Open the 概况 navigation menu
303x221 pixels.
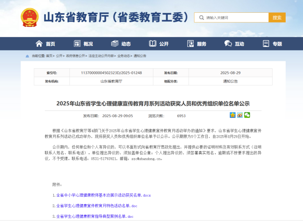[83, 44]
